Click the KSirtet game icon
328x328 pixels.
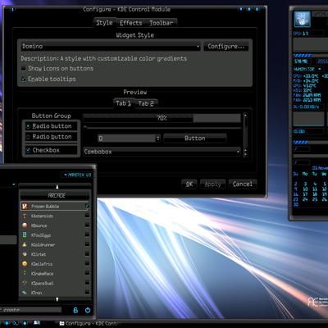25,254
